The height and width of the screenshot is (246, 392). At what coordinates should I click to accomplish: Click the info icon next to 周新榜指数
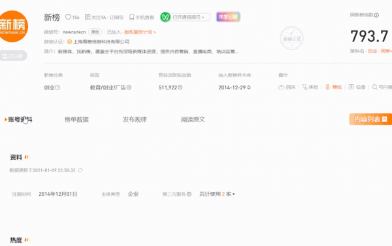pos(376,15)
